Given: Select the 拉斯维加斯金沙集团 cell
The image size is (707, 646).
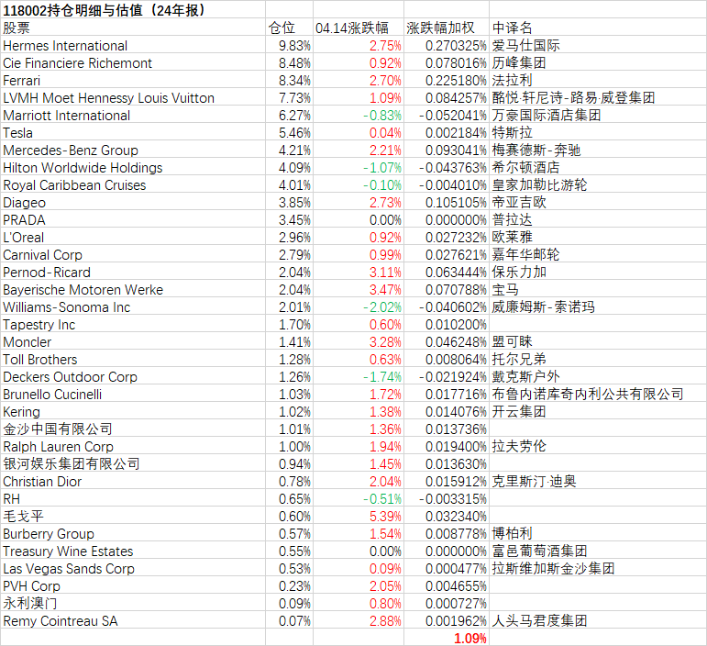Looking at the screenshot, I should pos(598,568).
